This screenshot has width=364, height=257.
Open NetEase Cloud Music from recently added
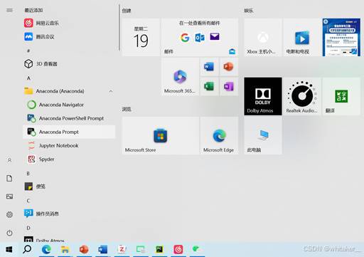[69, 23]
